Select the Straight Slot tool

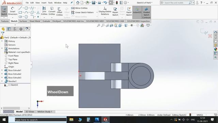[20, 17]
